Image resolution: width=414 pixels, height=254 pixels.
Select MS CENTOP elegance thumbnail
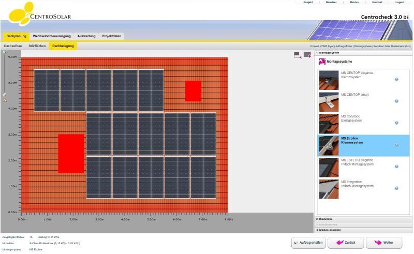point(329,80)
